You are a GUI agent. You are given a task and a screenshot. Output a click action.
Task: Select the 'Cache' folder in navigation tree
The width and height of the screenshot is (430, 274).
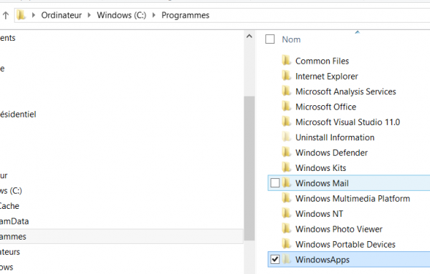(x=9, y=206)
